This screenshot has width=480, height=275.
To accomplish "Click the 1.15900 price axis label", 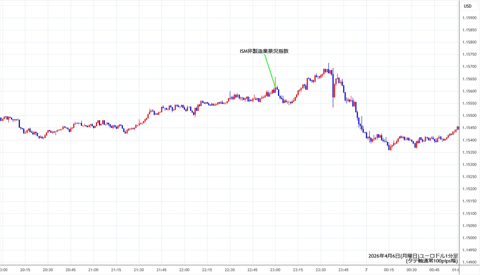I will click(470, 18).
